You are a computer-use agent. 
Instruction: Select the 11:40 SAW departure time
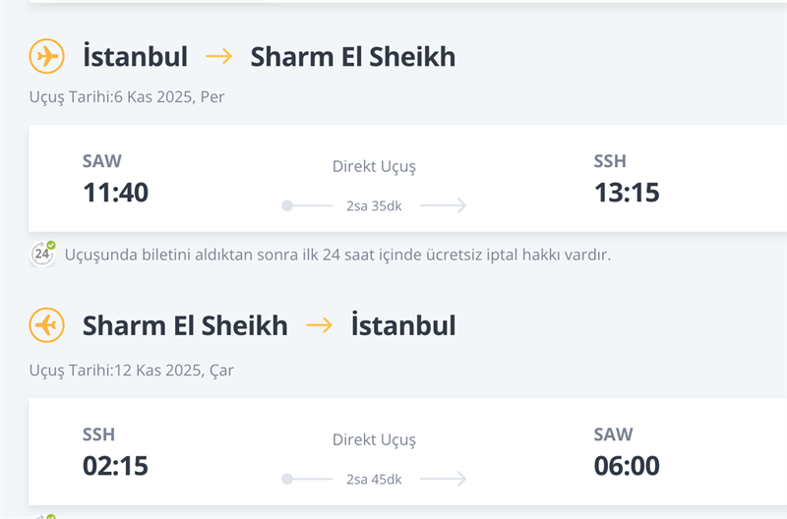(115, 192)
